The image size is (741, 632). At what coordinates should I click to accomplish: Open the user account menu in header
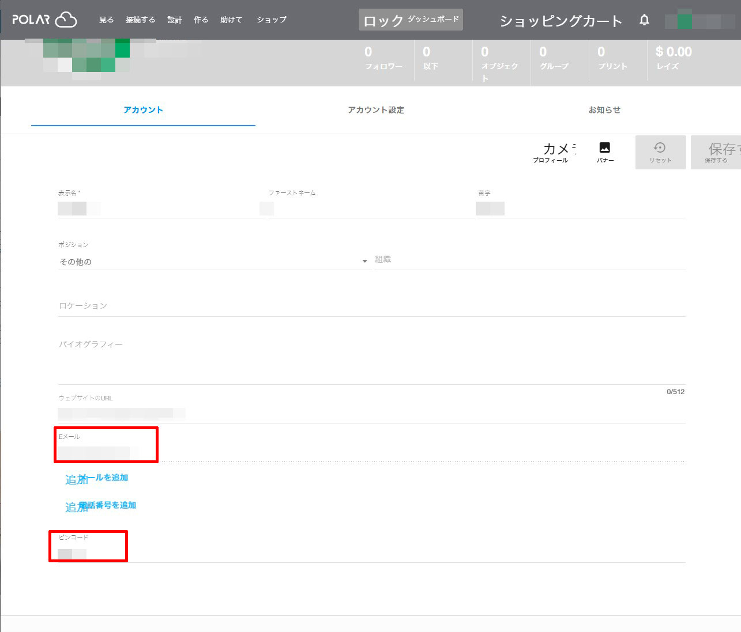point(699,21)
